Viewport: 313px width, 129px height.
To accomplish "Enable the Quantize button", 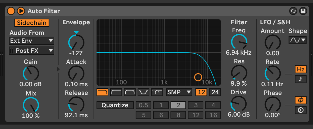I will pyautogui.click(x=115, y=105).
